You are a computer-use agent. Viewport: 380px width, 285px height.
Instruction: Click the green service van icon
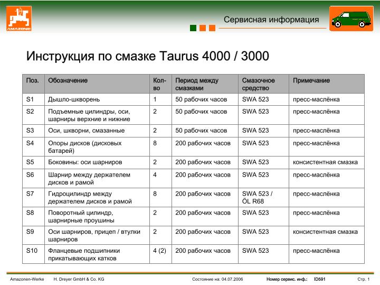pos(351,19)
